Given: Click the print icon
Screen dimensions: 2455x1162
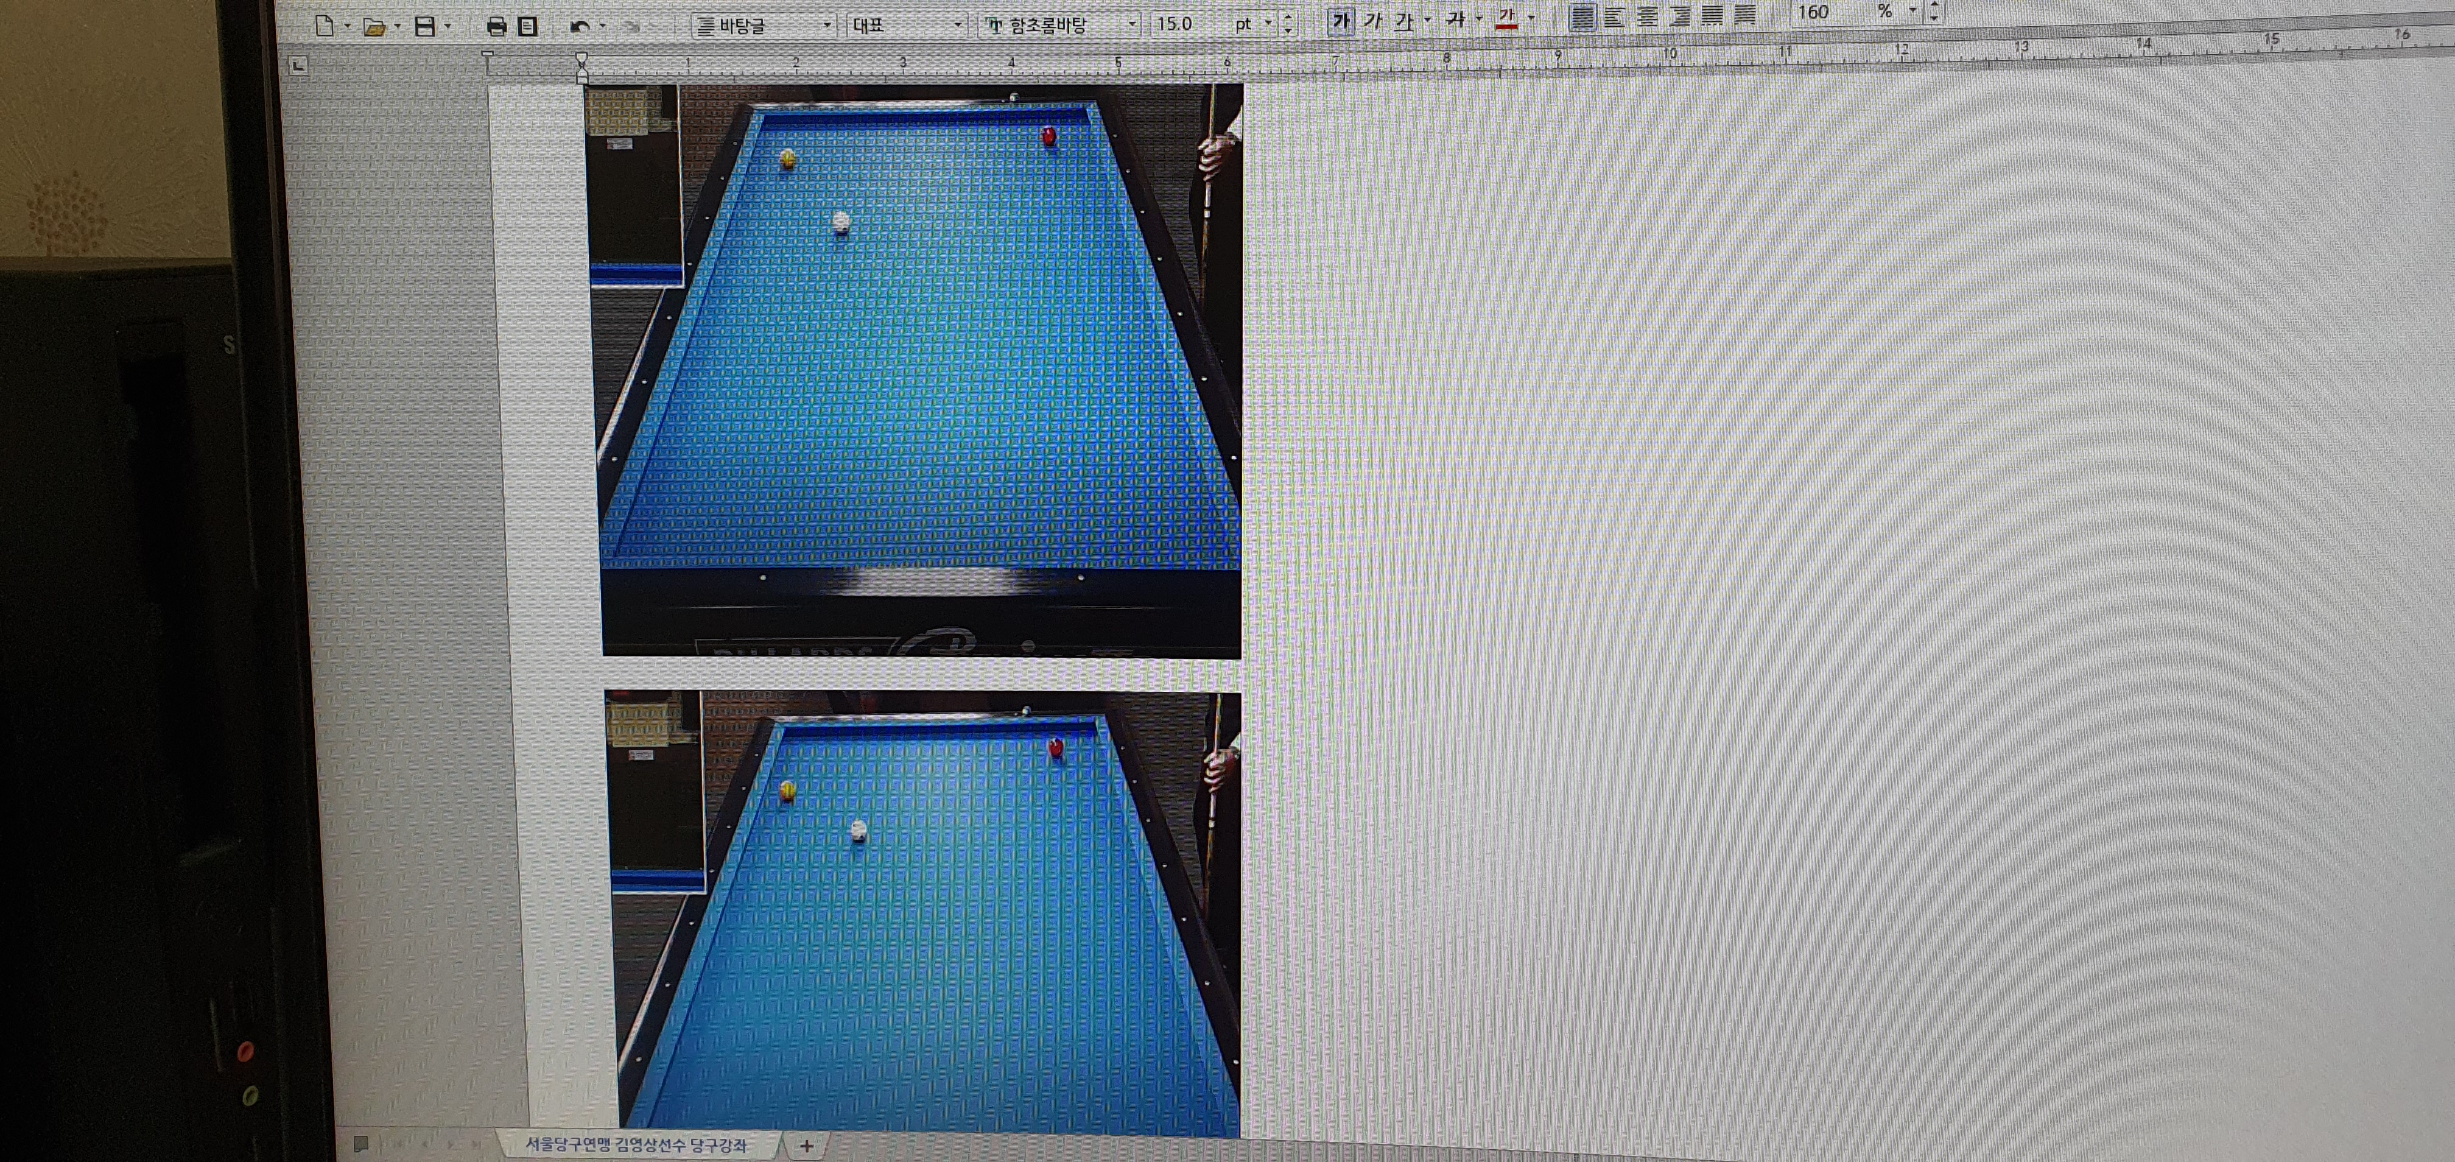Looking at the screenshot, I should pyautogui.click(x=496, y=27).
